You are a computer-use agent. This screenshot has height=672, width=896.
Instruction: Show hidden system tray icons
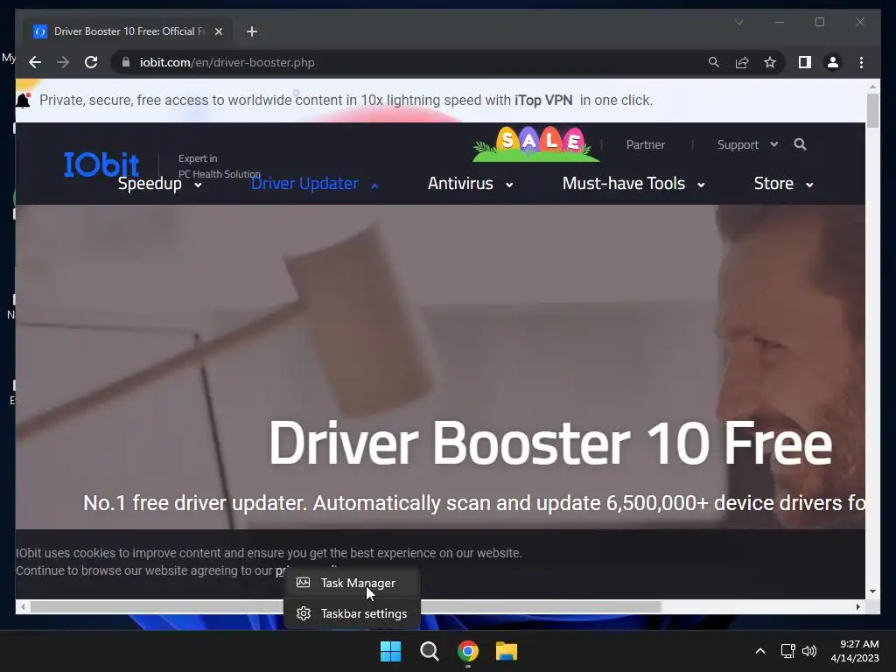[760, 651]
